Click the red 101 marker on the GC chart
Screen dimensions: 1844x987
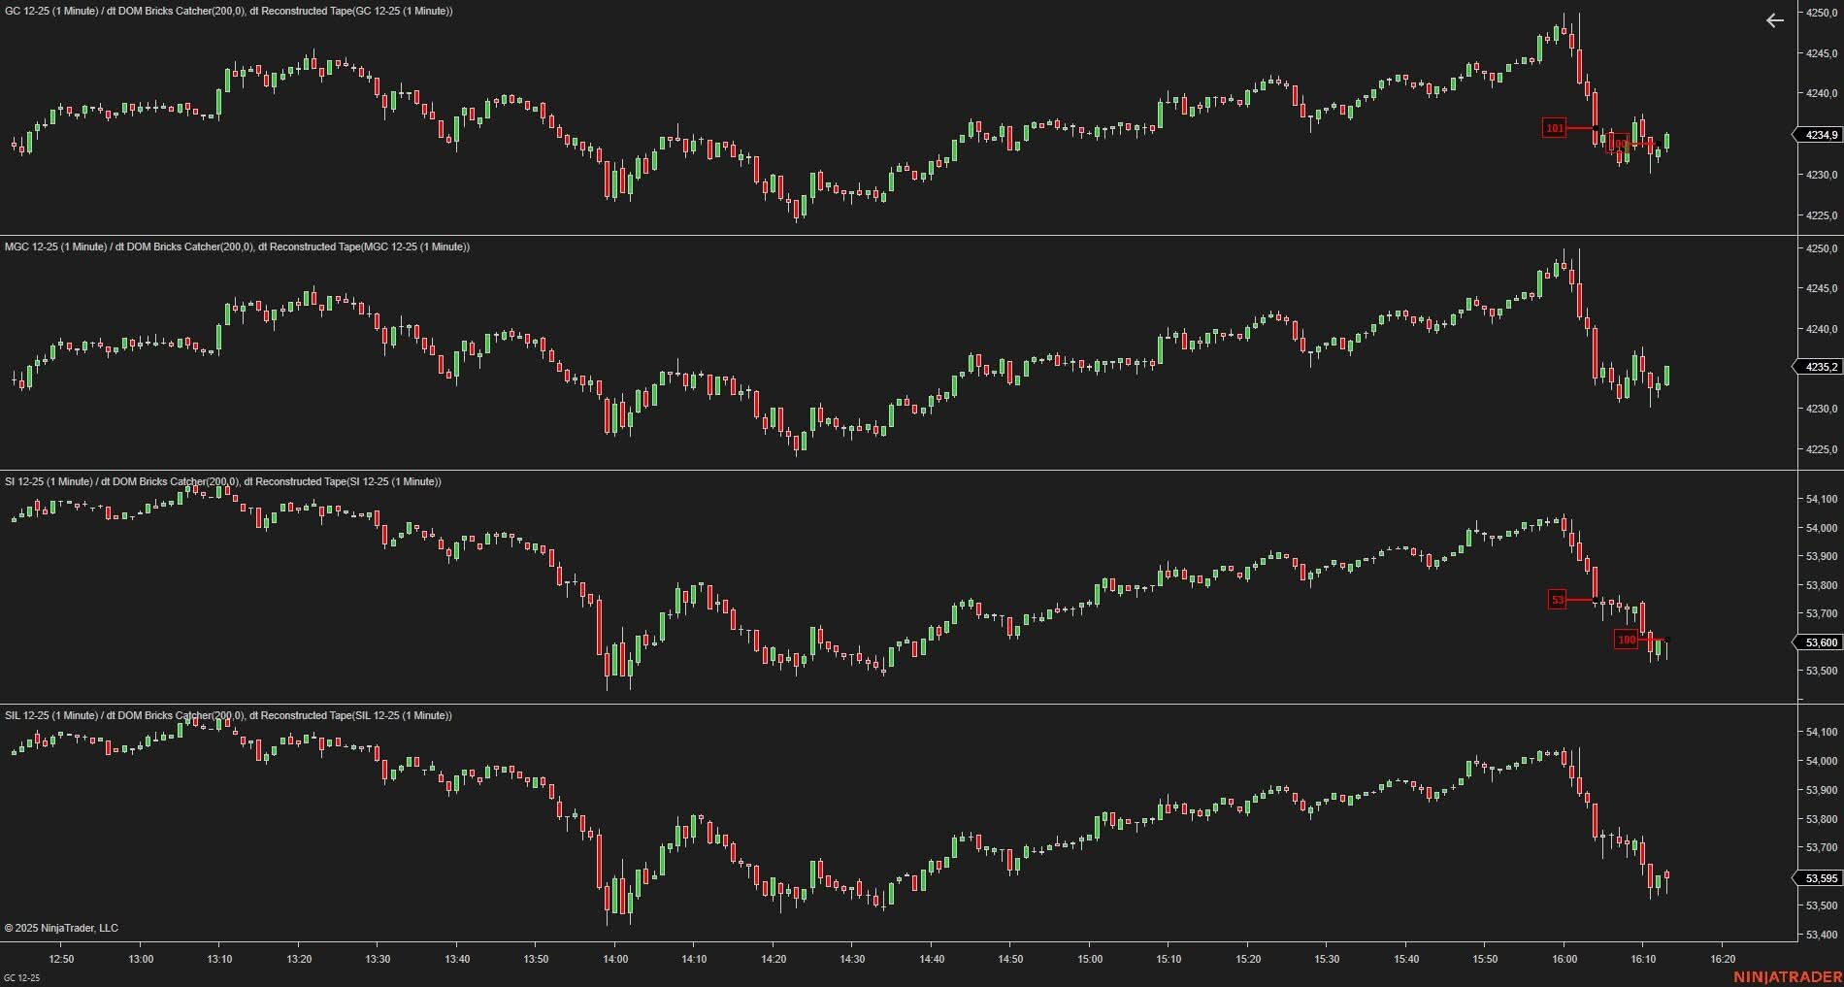pyautogui.click(x=1554, y=128)
